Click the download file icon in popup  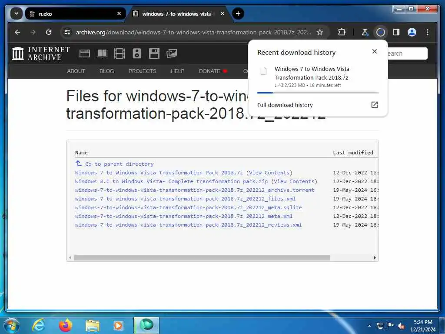[x=263, y=70]
